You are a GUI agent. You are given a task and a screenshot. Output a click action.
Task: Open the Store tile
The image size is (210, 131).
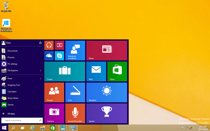(117, 71)
